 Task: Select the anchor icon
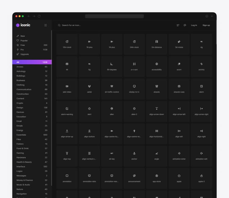(x=134, y=156)
